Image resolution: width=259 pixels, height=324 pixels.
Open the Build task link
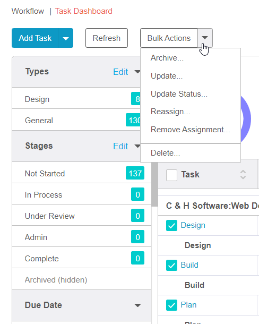[x=189, y=265]
